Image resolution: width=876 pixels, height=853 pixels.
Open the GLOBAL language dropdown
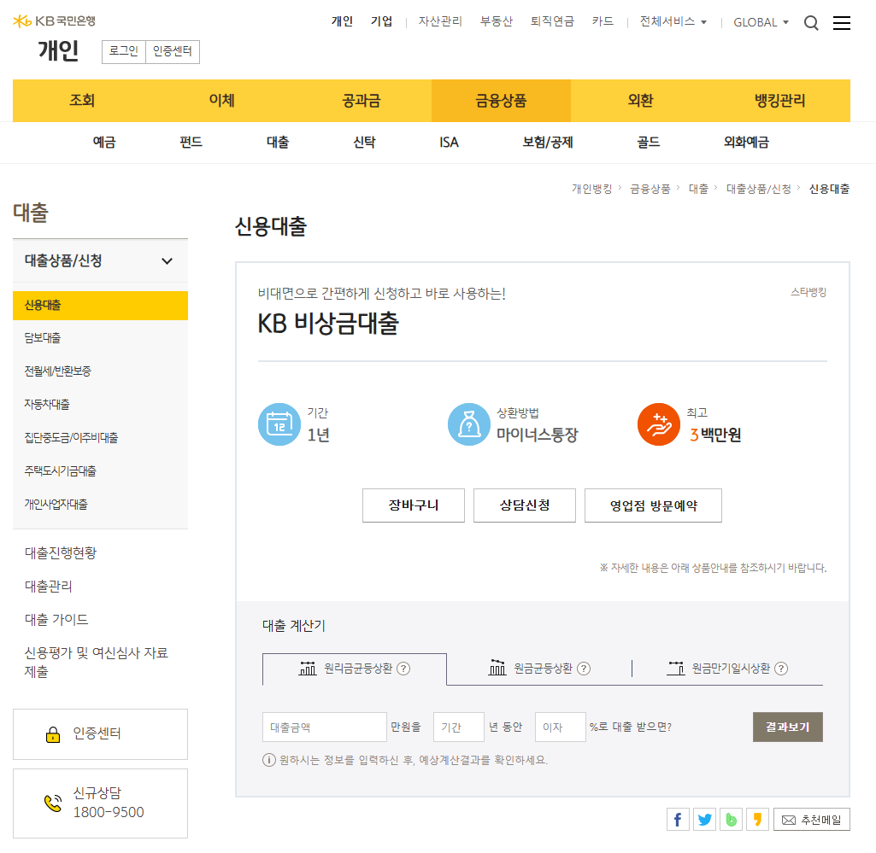(761, 22)
